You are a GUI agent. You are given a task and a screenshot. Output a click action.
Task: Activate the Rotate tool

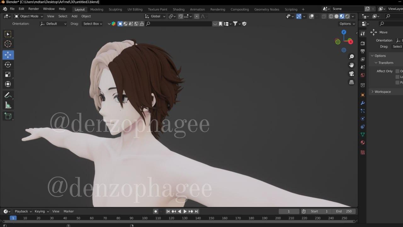tap(8, 65)
